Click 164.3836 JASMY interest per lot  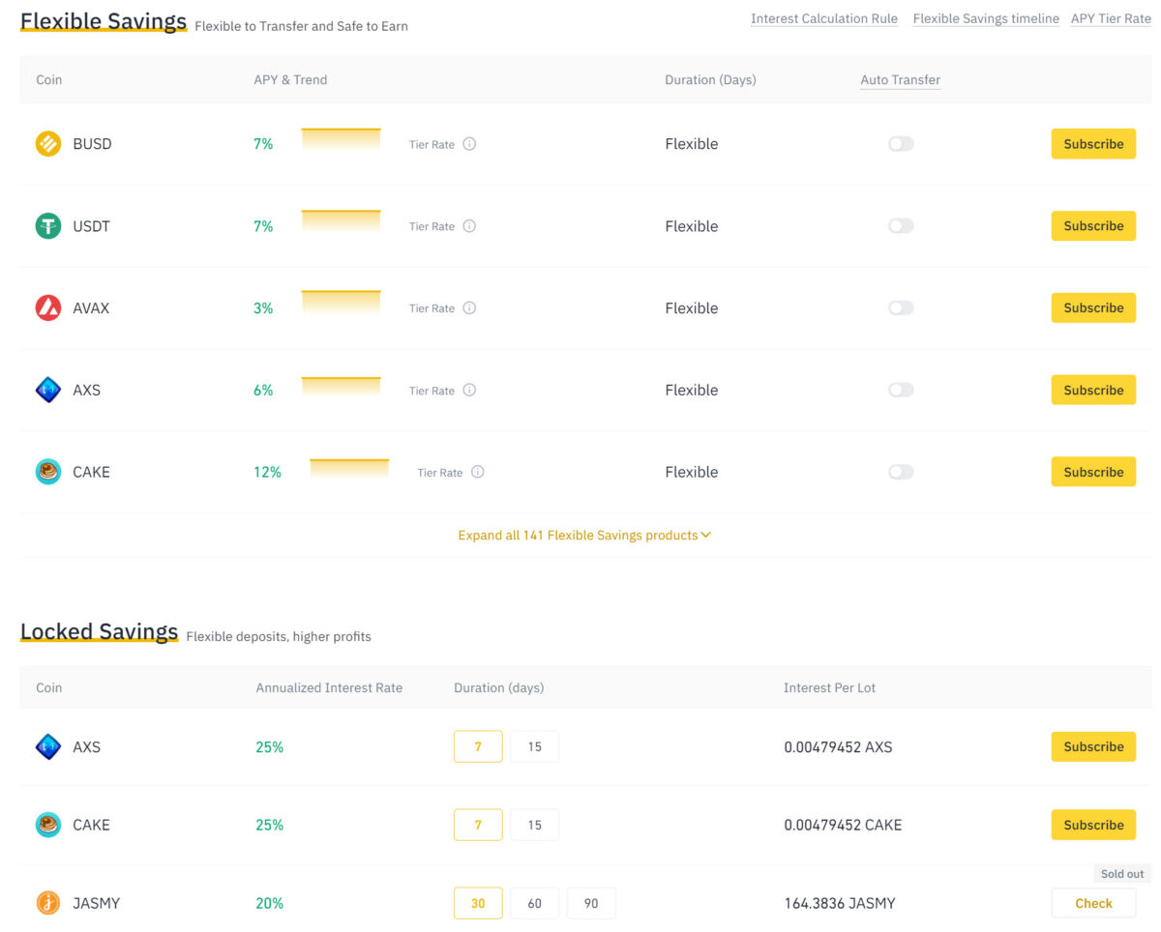(x=840, y=903)
